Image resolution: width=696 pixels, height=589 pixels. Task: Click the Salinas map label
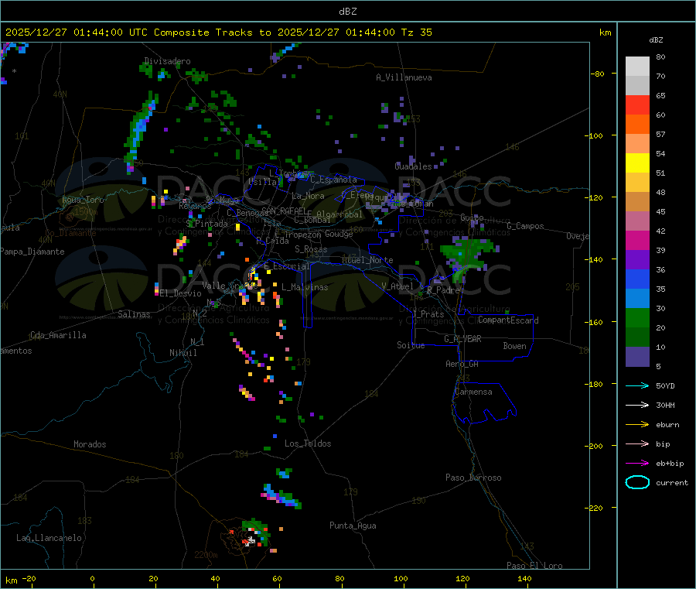click(134, 314)
